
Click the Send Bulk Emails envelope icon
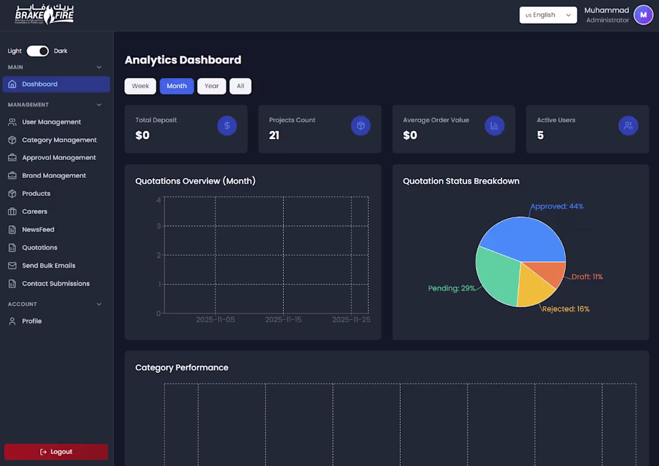13,265
